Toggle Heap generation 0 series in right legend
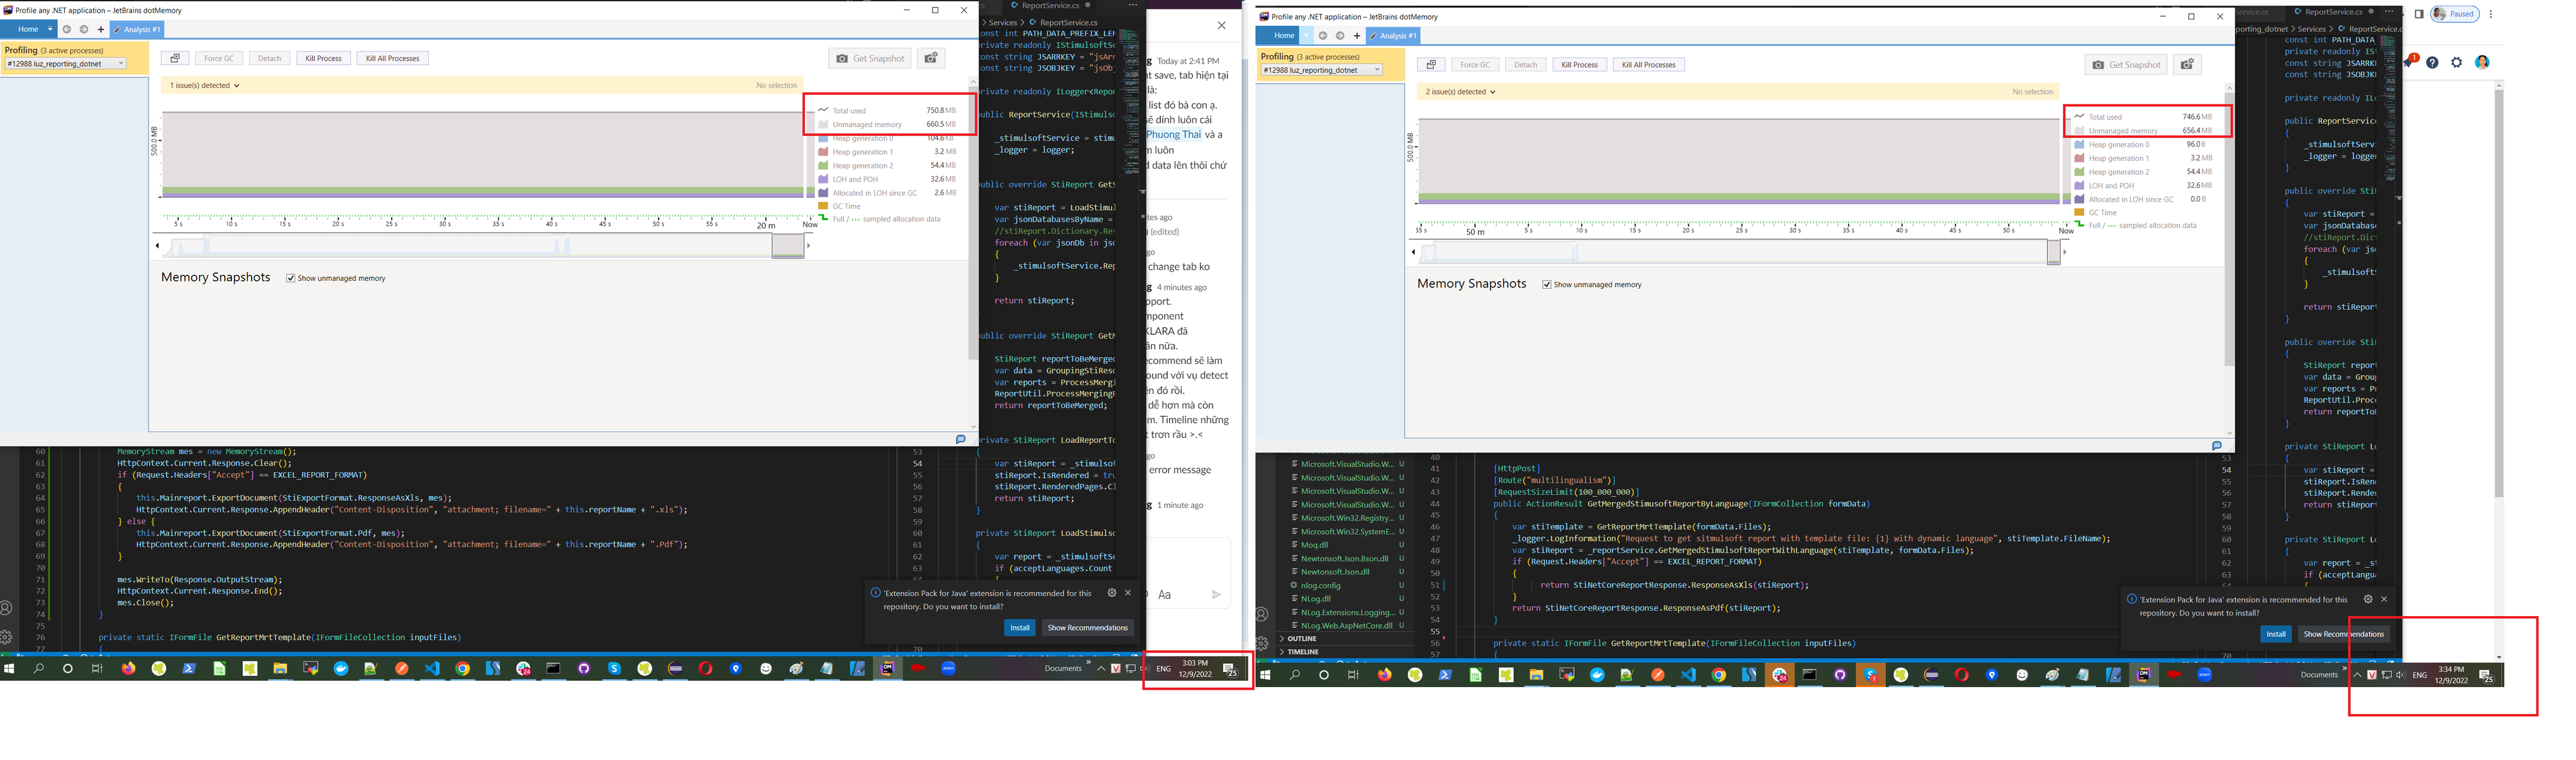The height and width of the screenshot is (760, 2576). point(2079,144)
